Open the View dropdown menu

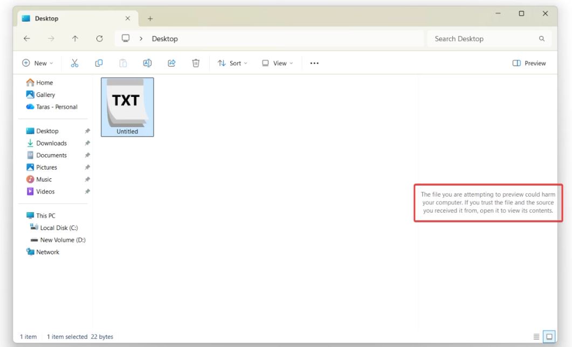pos(277,63)
